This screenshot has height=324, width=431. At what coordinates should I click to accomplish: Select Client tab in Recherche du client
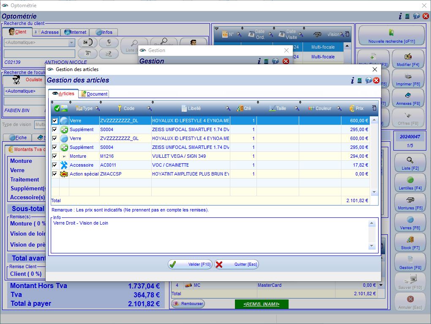(x=18, y=32)
